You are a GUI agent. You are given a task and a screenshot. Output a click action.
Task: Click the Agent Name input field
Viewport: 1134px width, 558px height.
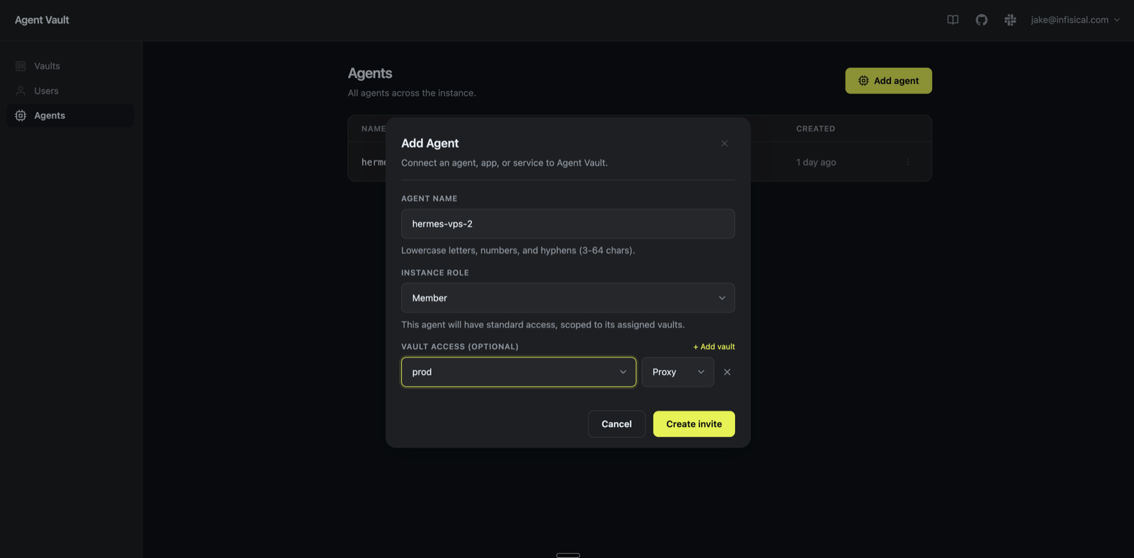pyautogui.click(x=568, y=224)
